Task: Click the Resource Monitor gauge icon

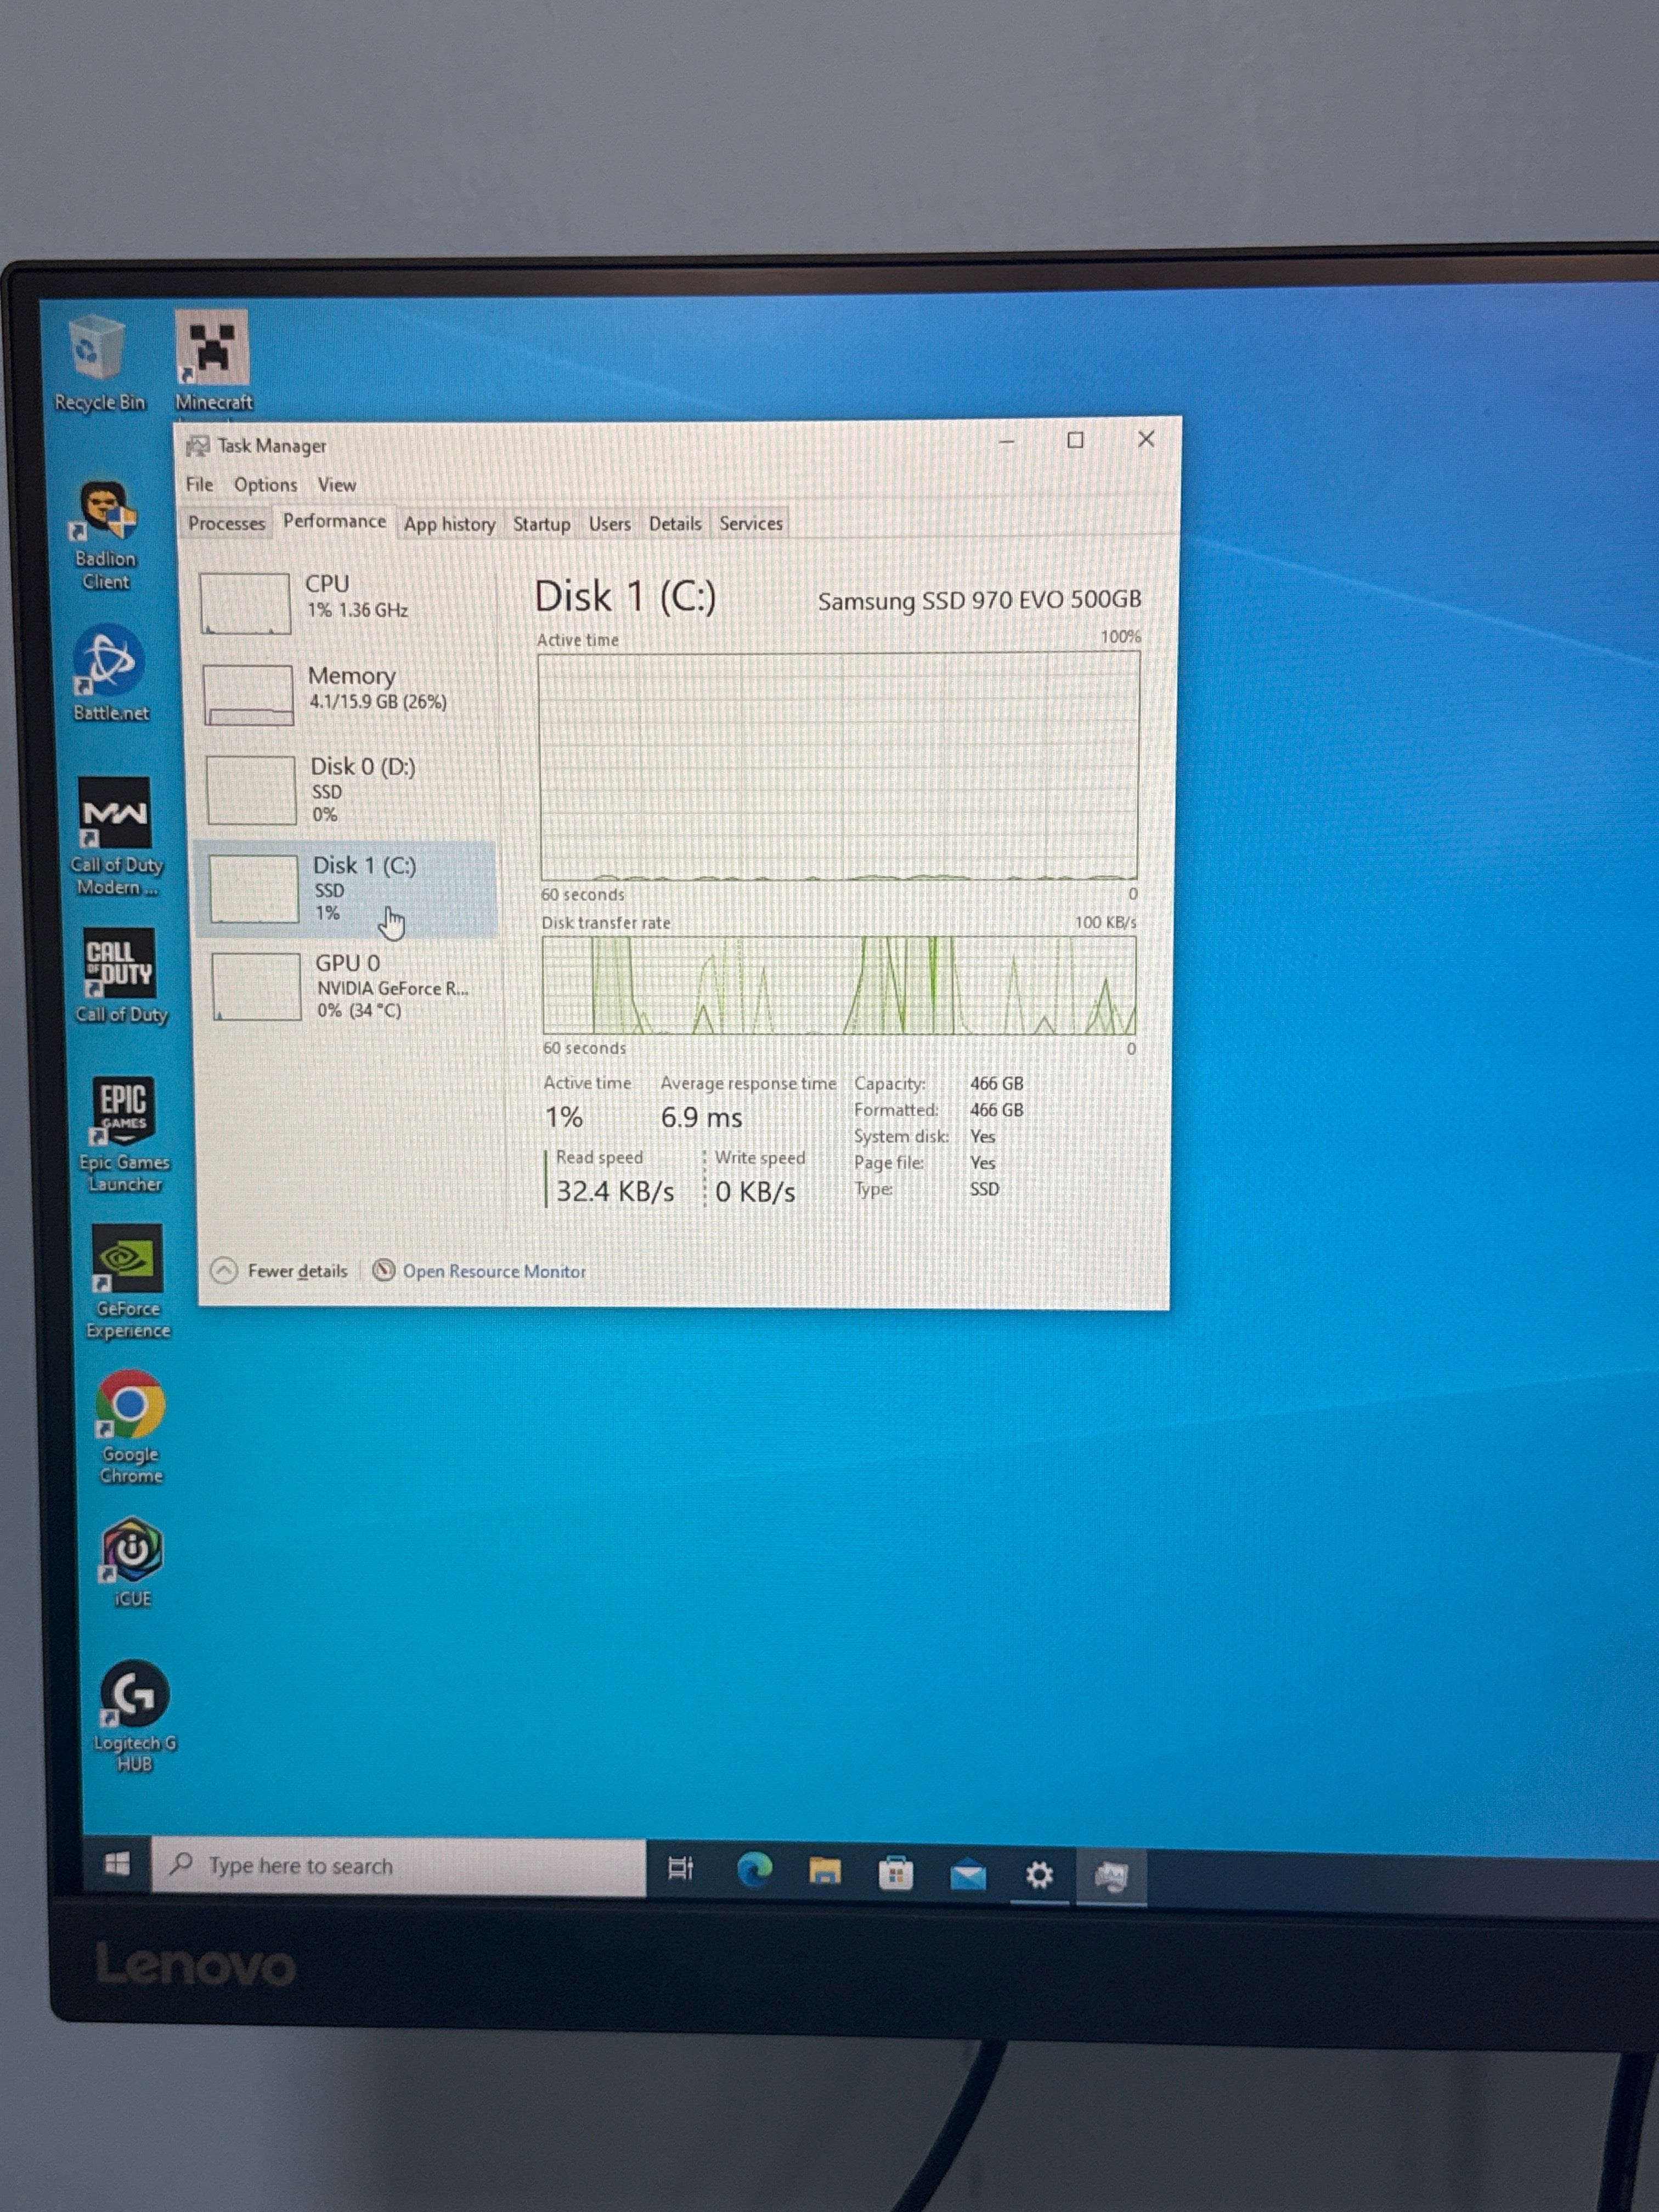Action: click(384, 1270)
